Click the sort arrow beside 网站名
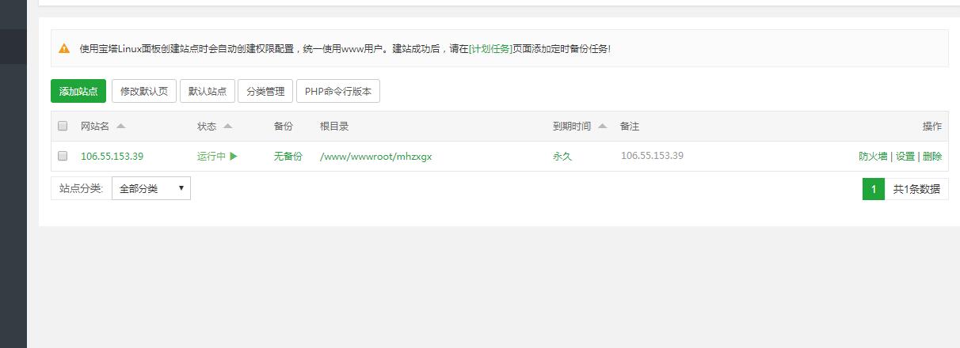 click(120, 127)
